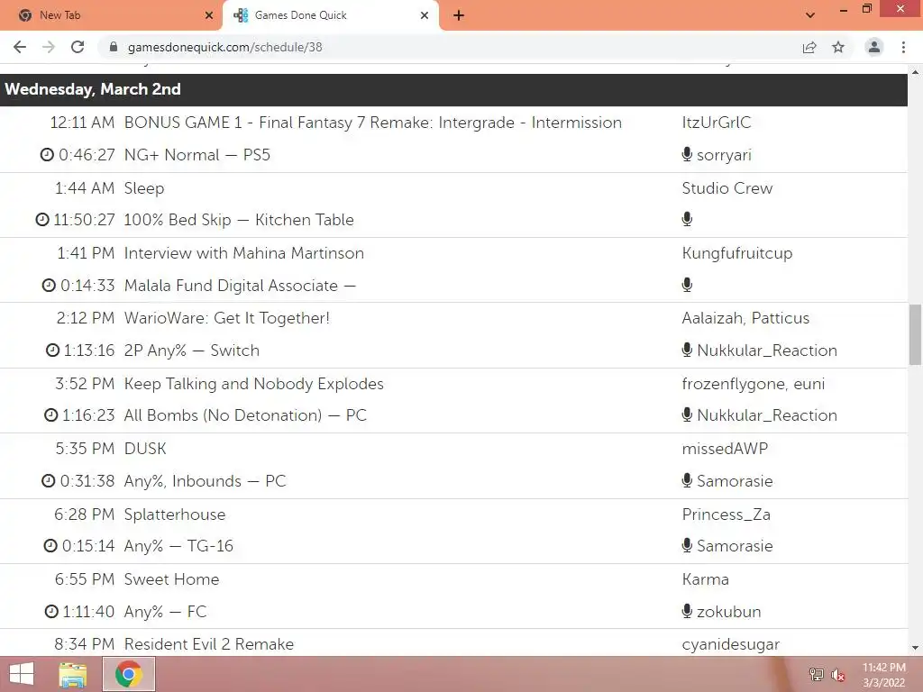Bookmark this page with the star
This screenshot has width=923, height=692.
(838, 47)
